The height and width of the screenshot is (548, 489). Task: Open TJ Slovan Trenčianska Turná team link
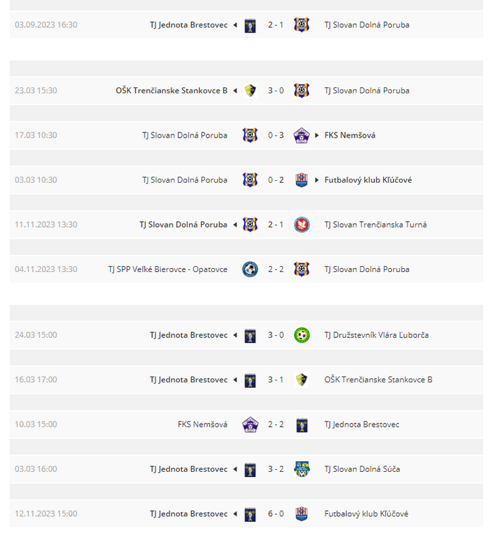pyautogui.click(x=376, y=224)
